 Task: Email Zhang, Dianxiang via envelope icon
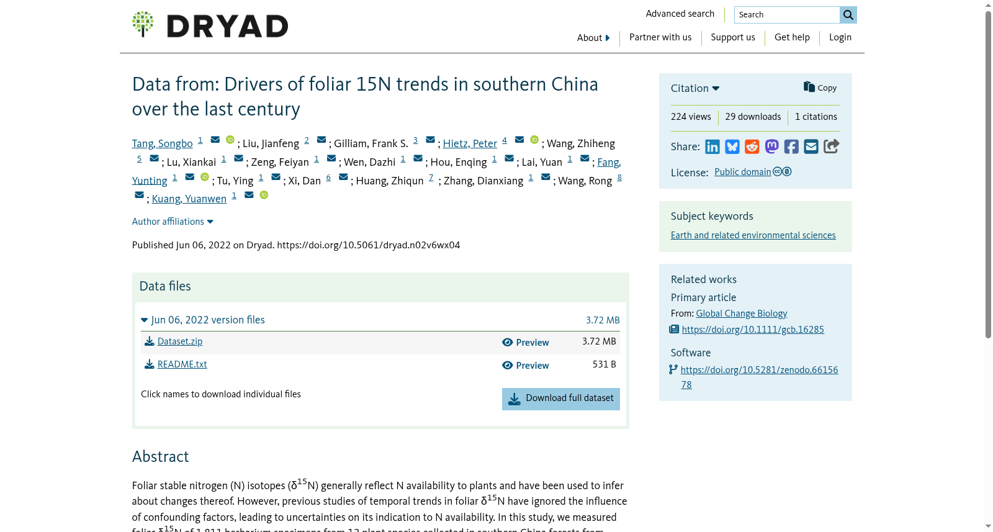click(x=546, y=177)
